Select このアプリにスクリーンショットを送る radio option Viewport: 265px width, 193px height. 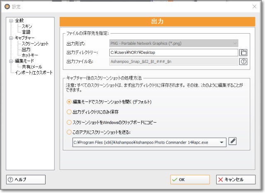69,132
